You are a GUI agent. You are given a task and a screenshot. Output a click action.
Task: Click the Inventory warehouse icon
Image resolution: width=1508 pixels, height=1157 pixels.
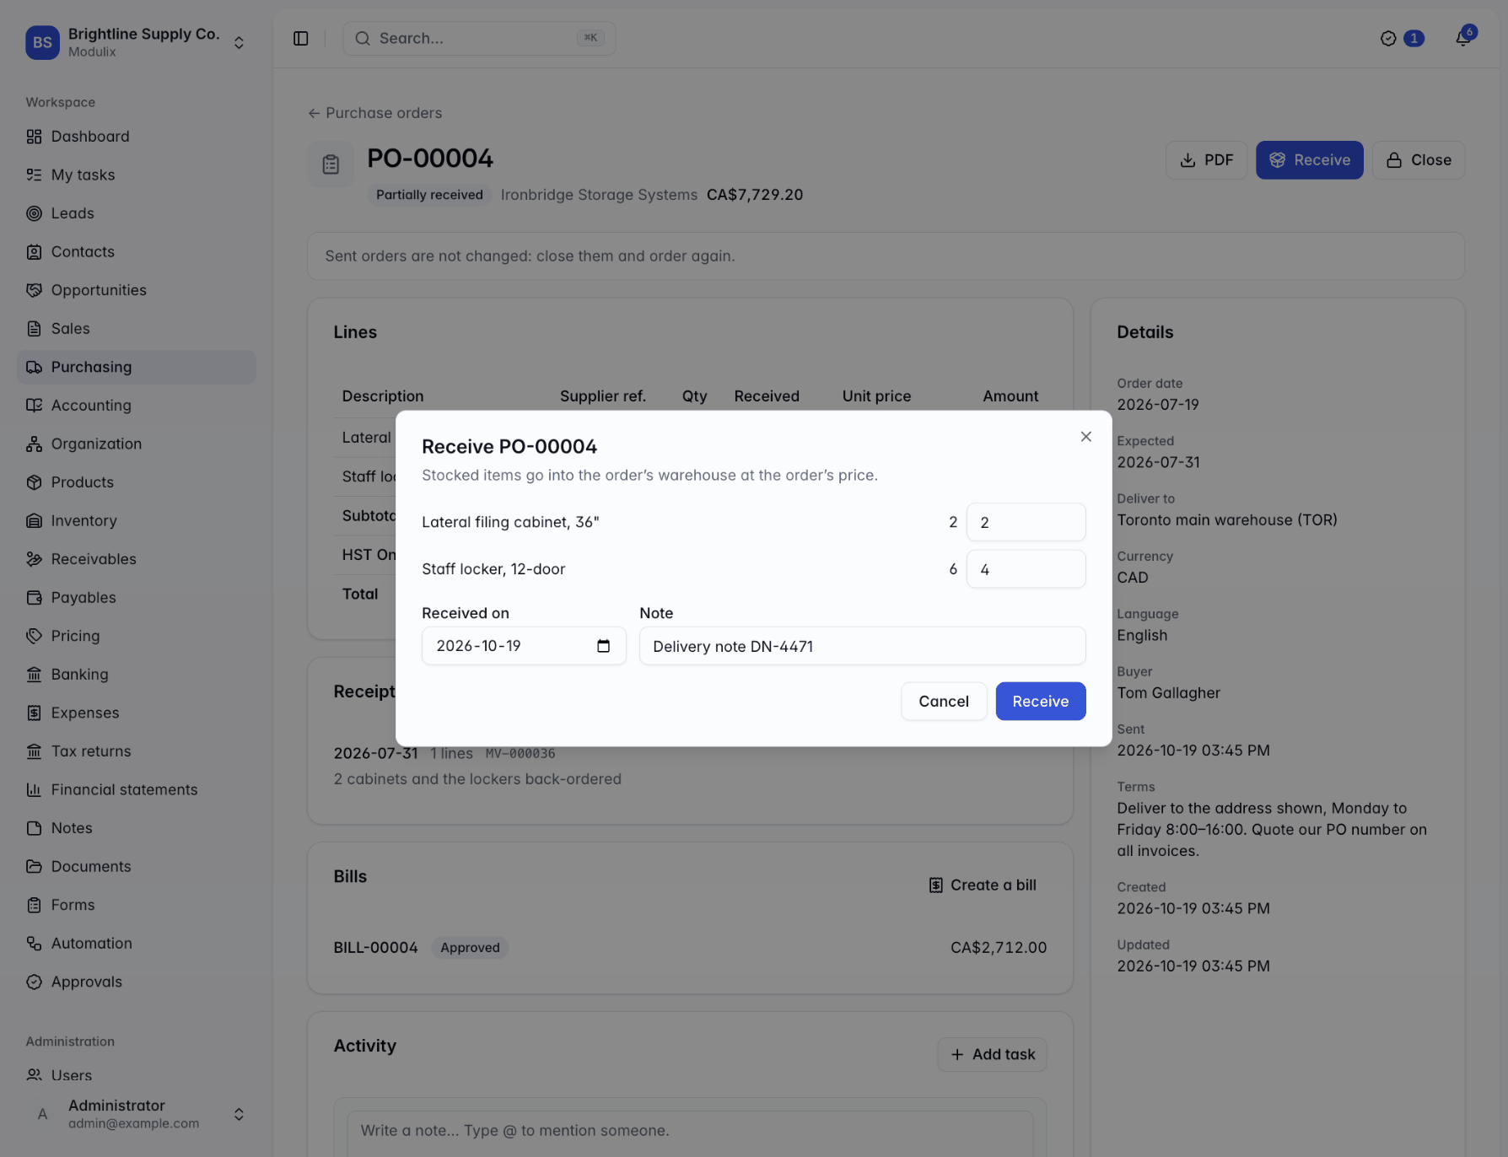34,521
